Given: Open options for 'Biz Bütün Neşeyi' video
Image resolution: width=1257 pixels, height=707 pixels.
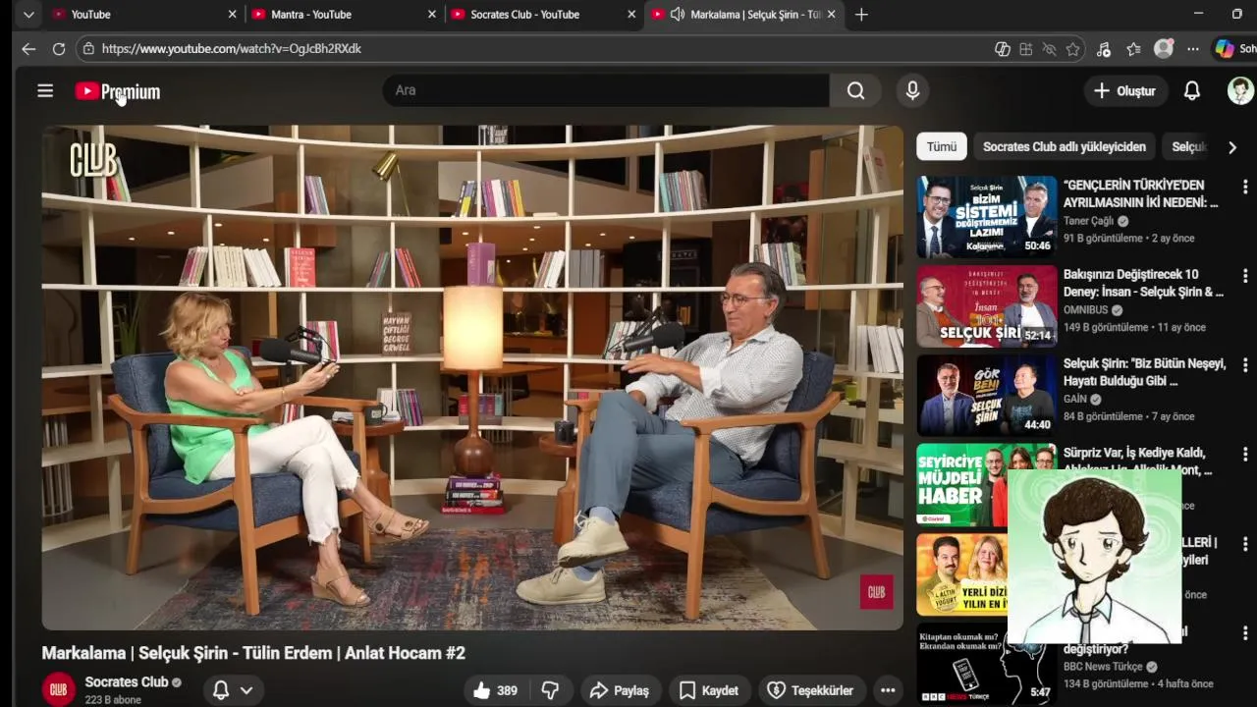Looking at the screenshot, I should pyautogui.click(x=1245, y=364).
